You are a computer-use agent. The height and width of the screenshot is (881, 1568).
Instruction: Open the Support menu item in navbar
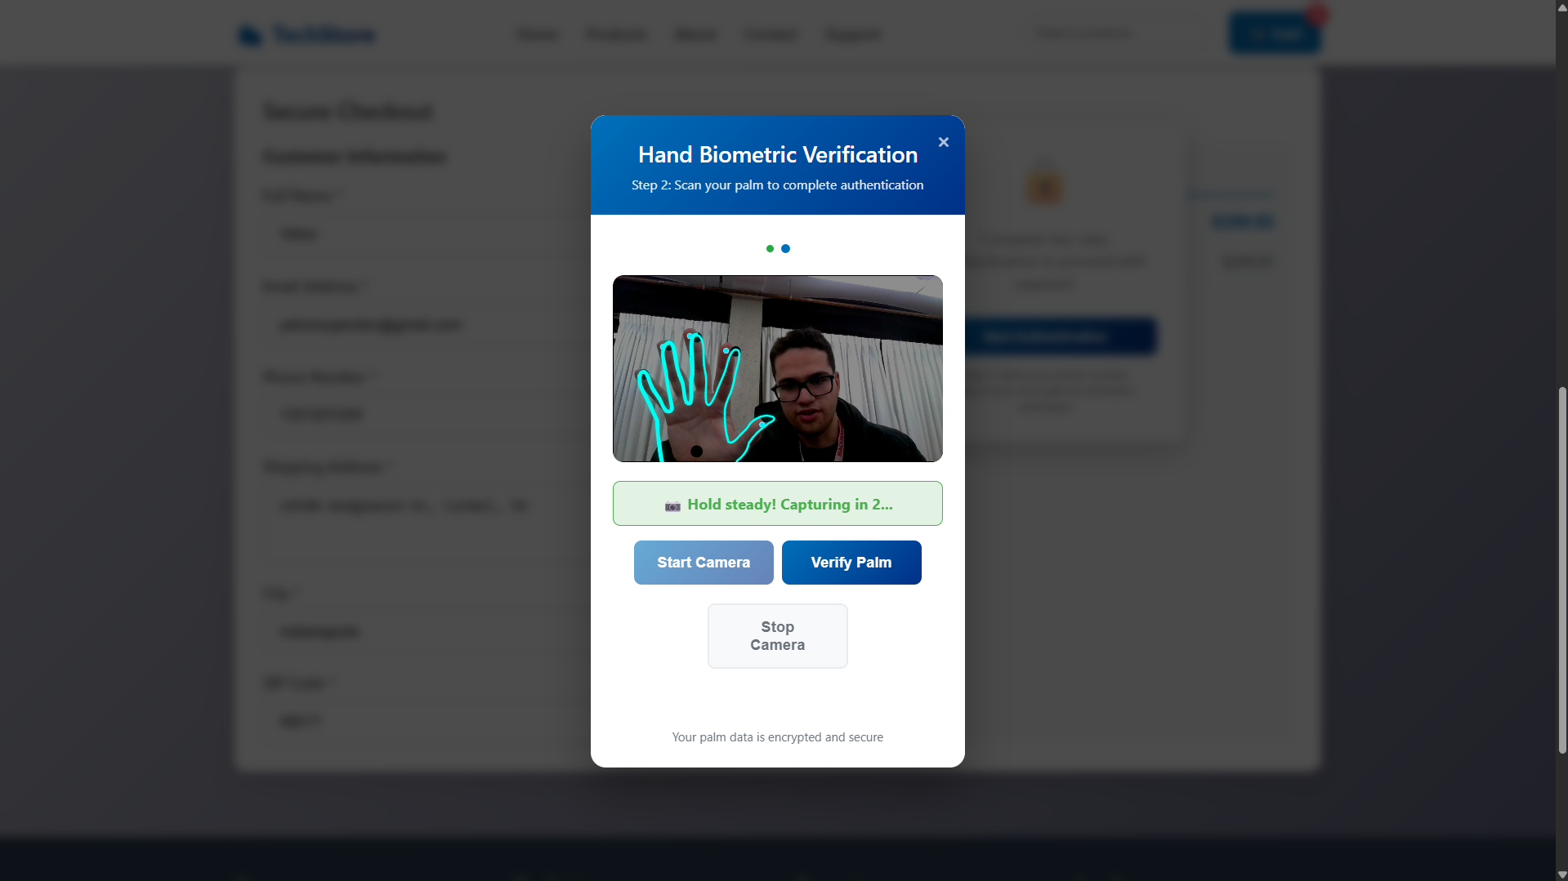(x=854, y=34)
